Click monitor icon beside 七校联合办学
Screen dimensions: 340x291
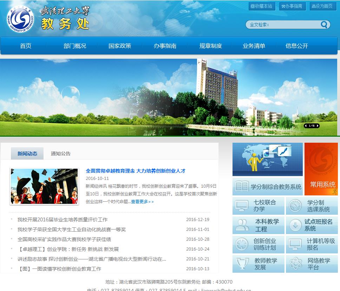coord(242,206)
